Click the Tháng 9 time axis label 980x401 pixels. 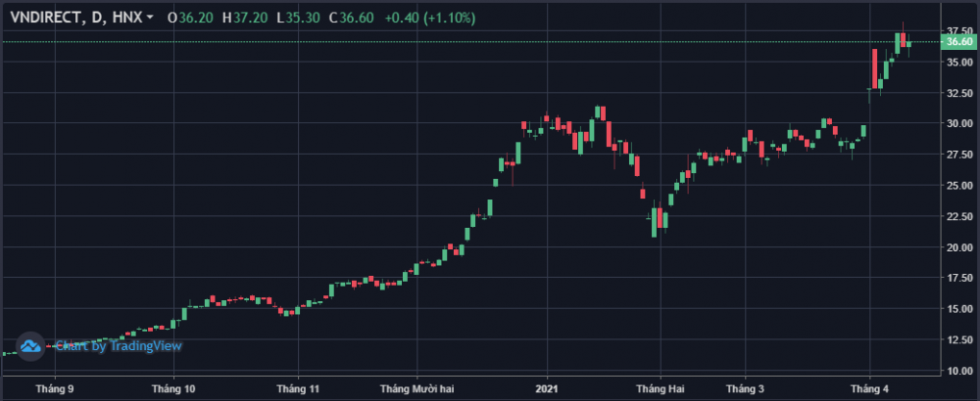point(54,388)
